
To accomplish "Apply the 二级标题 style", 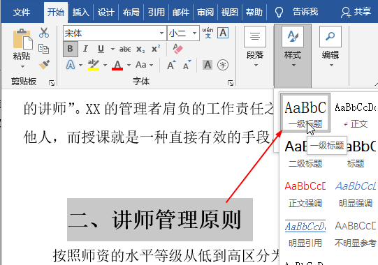I will (305, 154).
